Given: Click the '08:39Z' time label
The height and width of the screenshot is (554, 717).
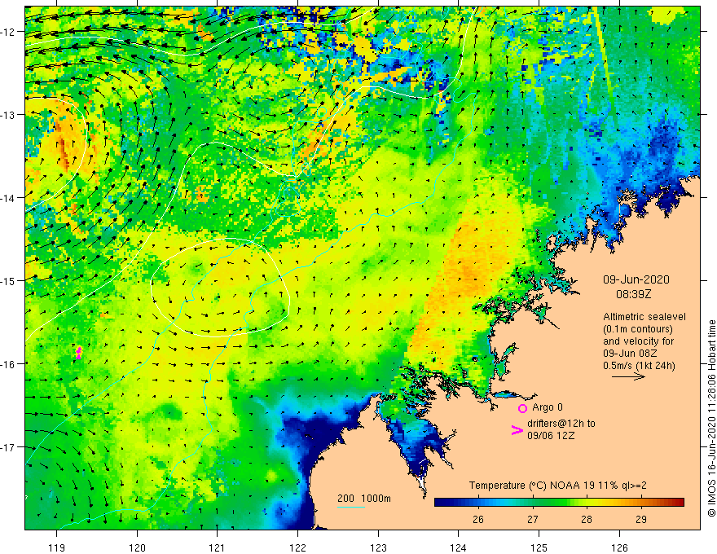Looking at the screenshot, I should click(x=633, y=294).
